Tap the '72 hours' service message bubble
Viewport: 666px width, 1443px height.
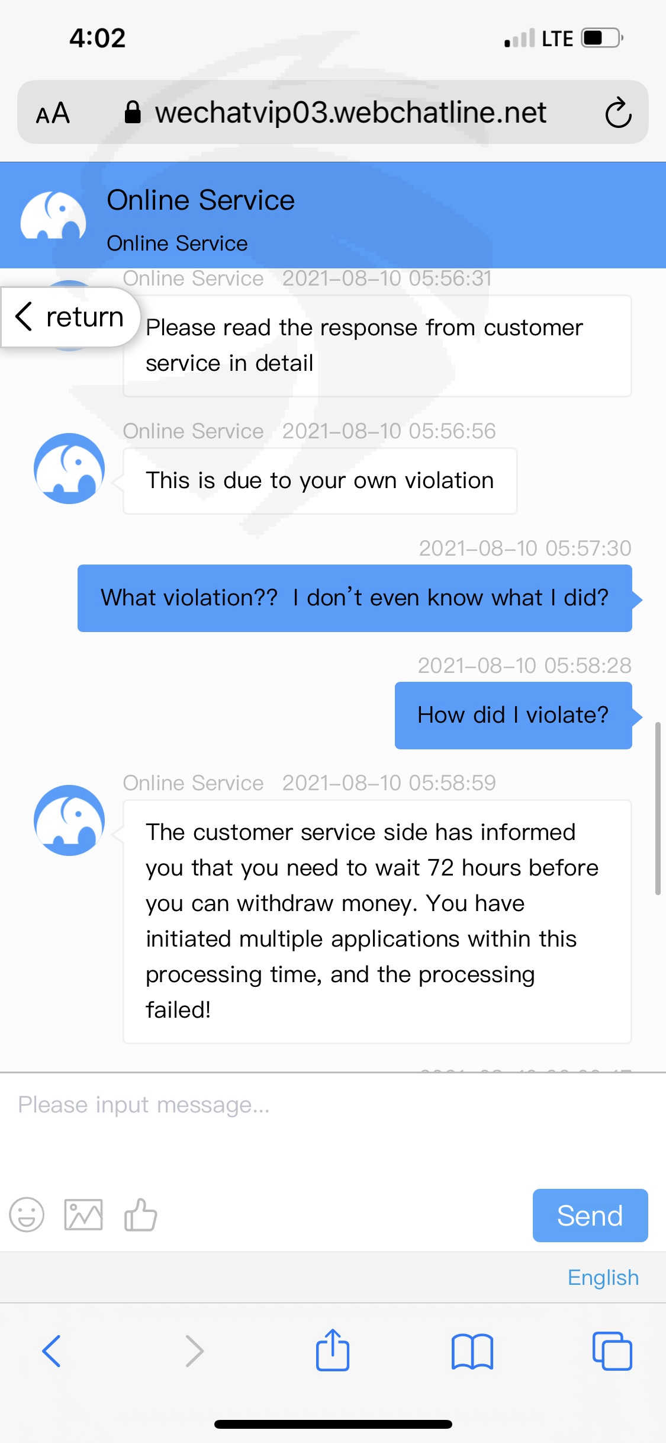click(377, 921)
